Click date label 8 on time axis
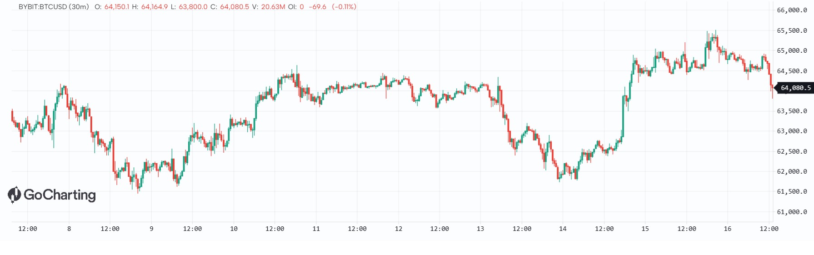This screenshot has height=255, width=814. click(69, 229)
